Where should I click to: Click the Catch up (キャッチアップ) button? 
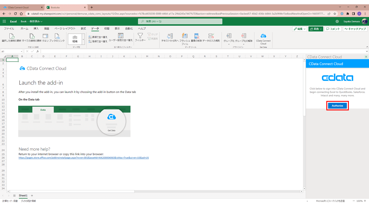[x=355, y=29]
